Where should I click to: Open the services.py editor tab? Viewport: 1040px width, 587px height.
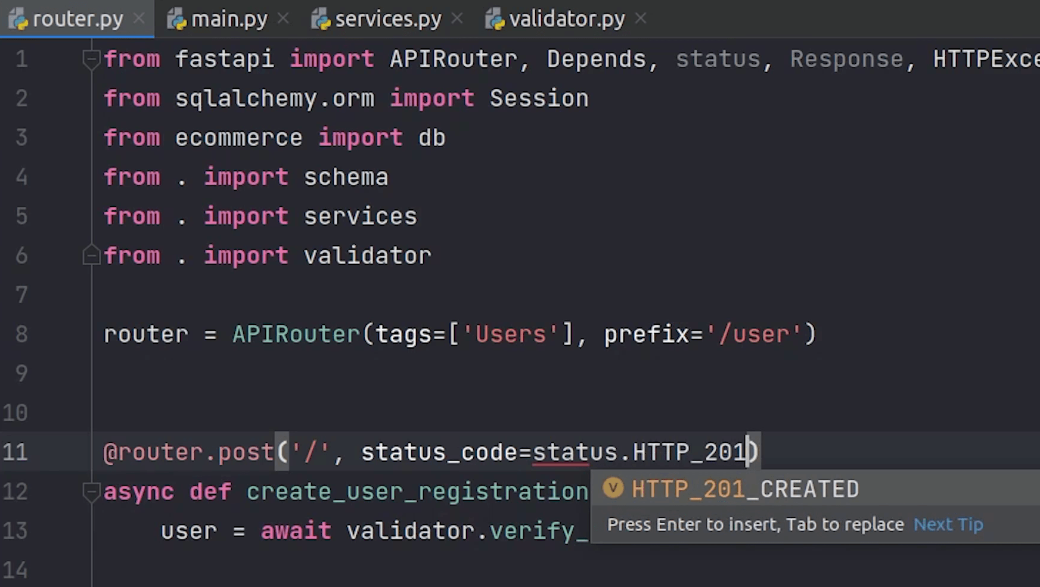[387, 20]
